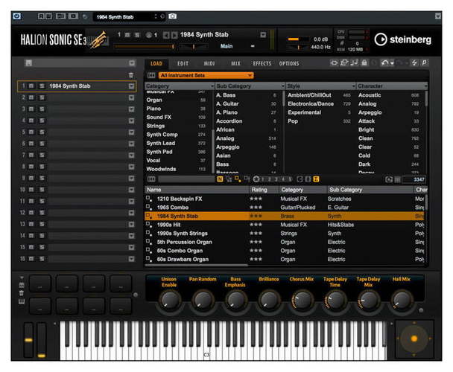This screenshot has height=372, width=453.
Task: Click the orange sigma icon in results bar
Action: click(x=317, y=179)
